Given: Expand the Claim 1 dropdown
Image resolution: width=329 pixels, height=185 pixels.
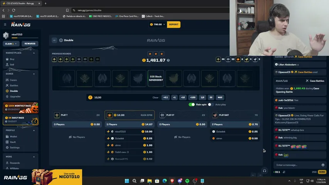Looking at the screenshot, I should pyautogui.click(x=11, y=44).
